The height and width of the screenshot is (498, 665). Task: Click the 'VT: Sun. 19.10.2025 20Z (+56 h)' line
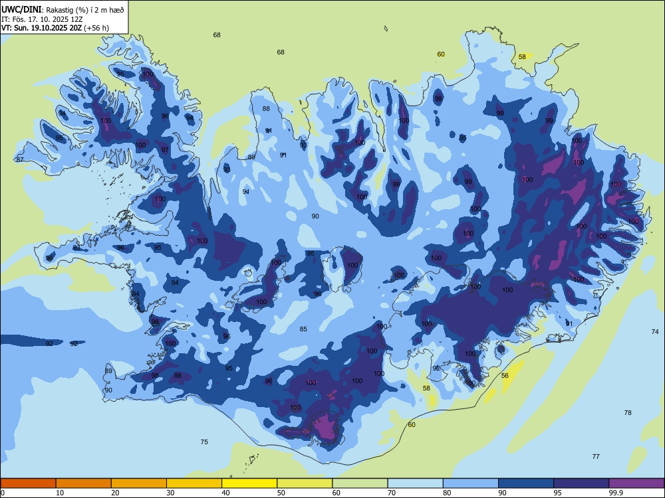[x=55, y=28]
